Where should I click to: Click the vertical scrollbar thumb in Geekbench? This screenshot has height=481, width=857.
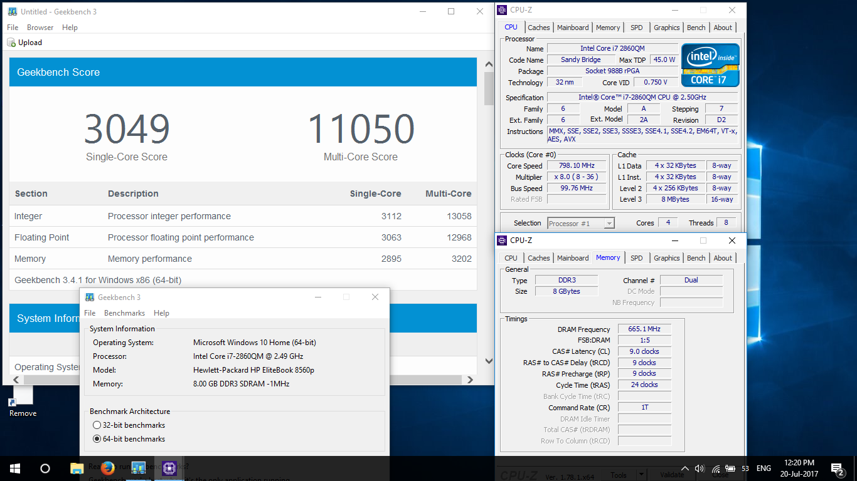pyautogui.click(x=489, y=88)
